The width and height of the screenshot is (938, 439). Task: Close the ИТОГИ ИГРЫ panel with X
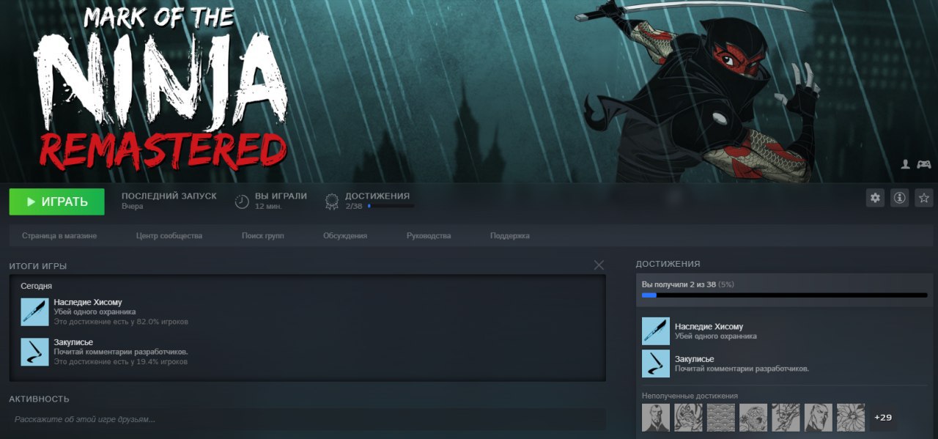(599, 265)
